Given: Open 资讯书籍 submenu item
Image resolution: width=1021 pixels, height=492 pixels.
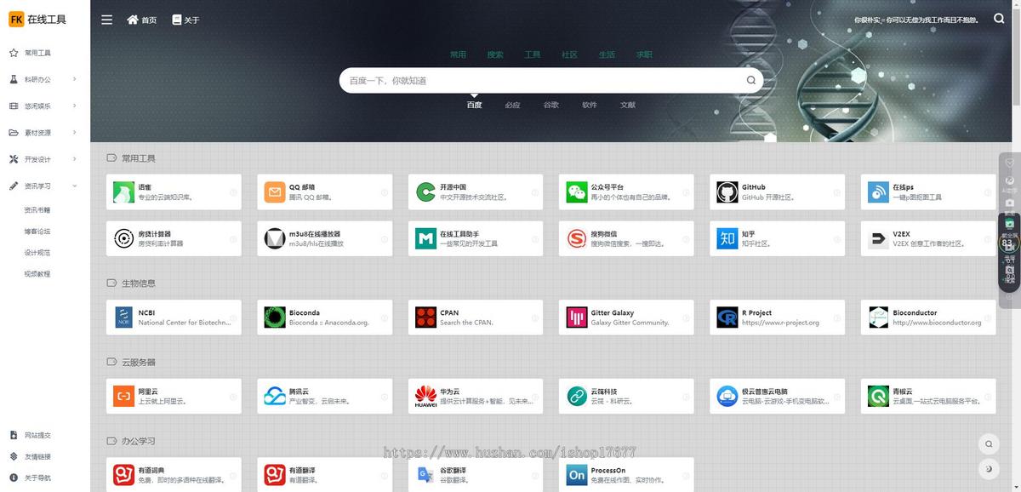Looking at the screenshot, I should [x=37, y=209].
